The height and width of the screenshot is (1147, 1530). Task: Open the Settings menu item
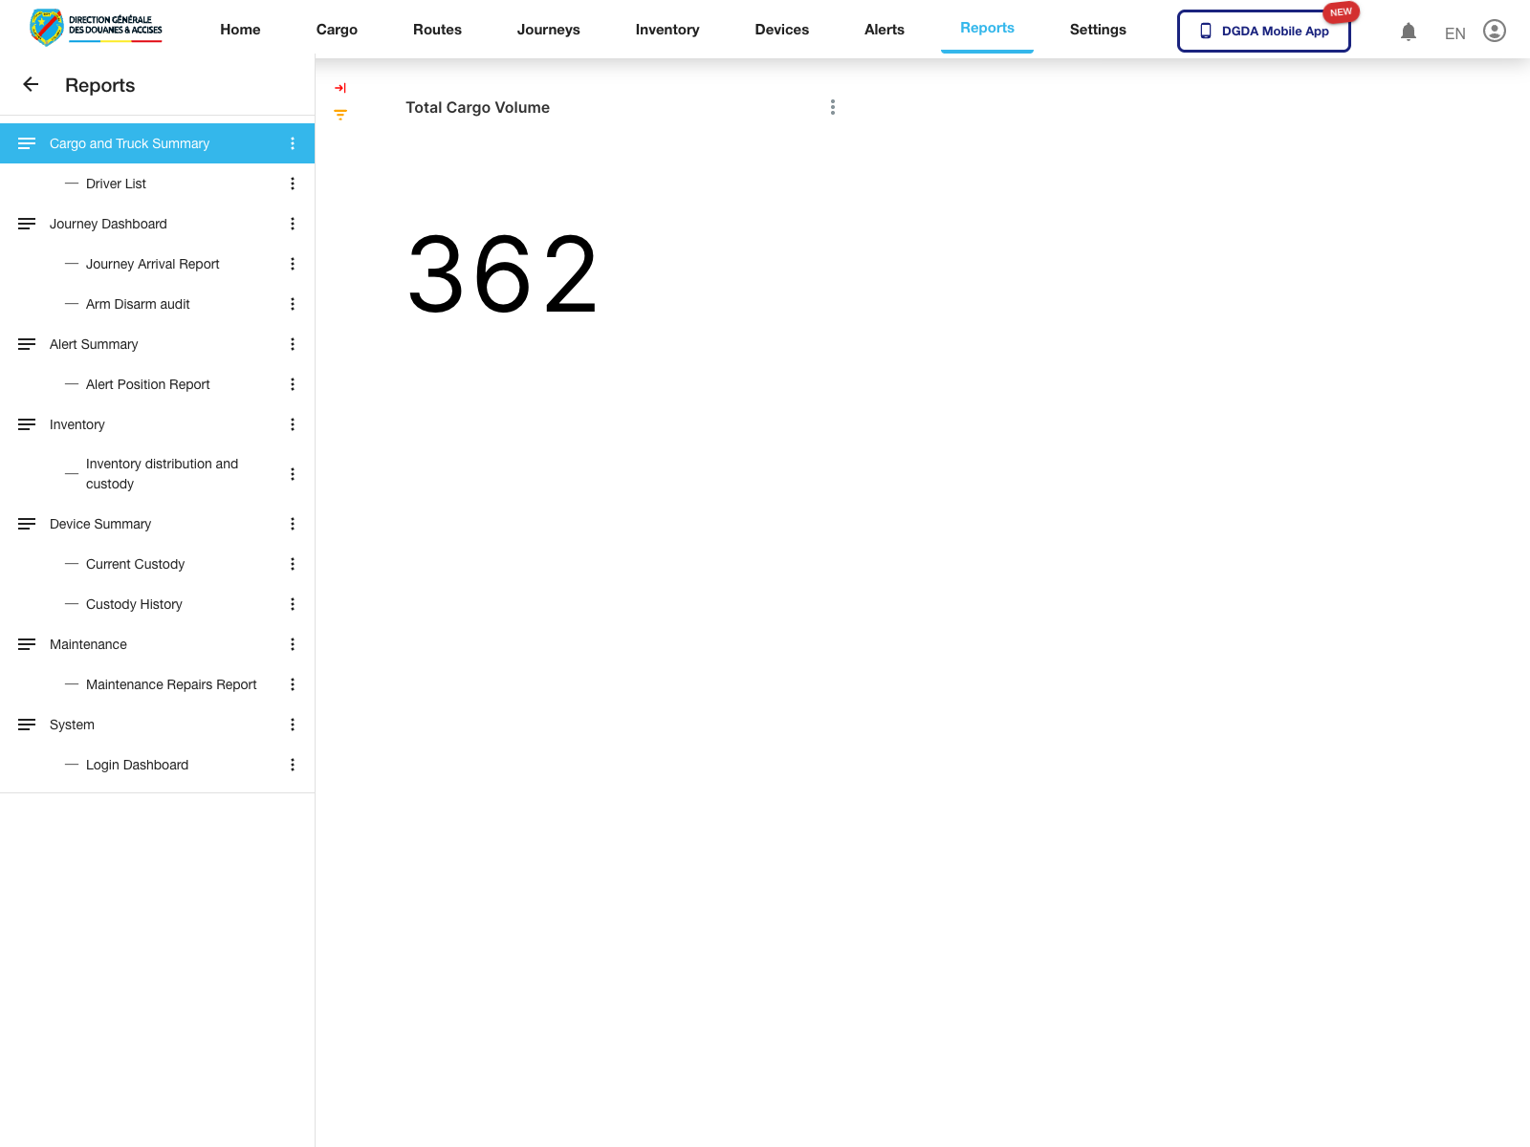(1098, 30)
